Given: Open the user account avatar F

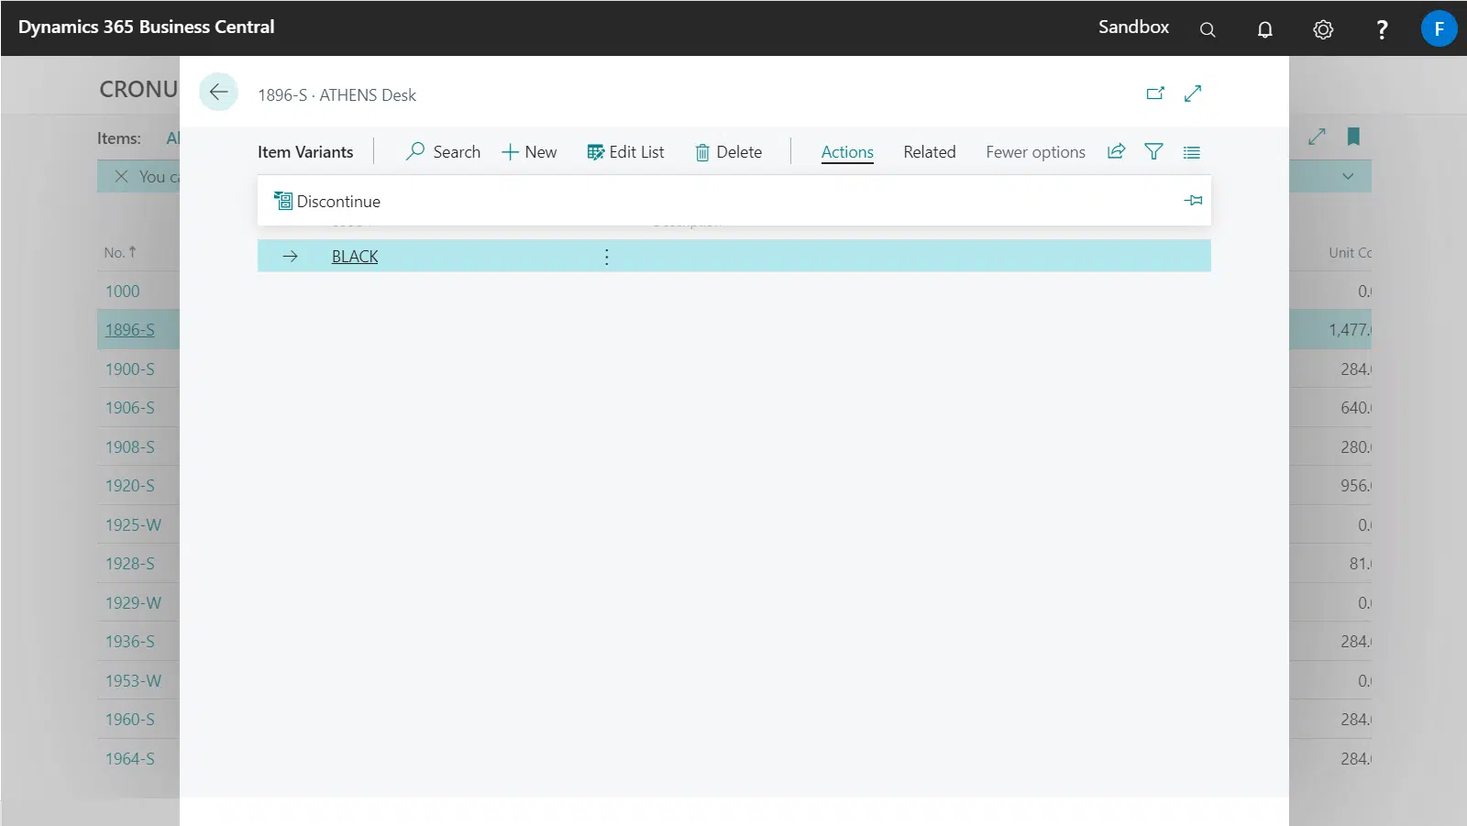Looking at the screenshot, I should tap(1439, 28).
